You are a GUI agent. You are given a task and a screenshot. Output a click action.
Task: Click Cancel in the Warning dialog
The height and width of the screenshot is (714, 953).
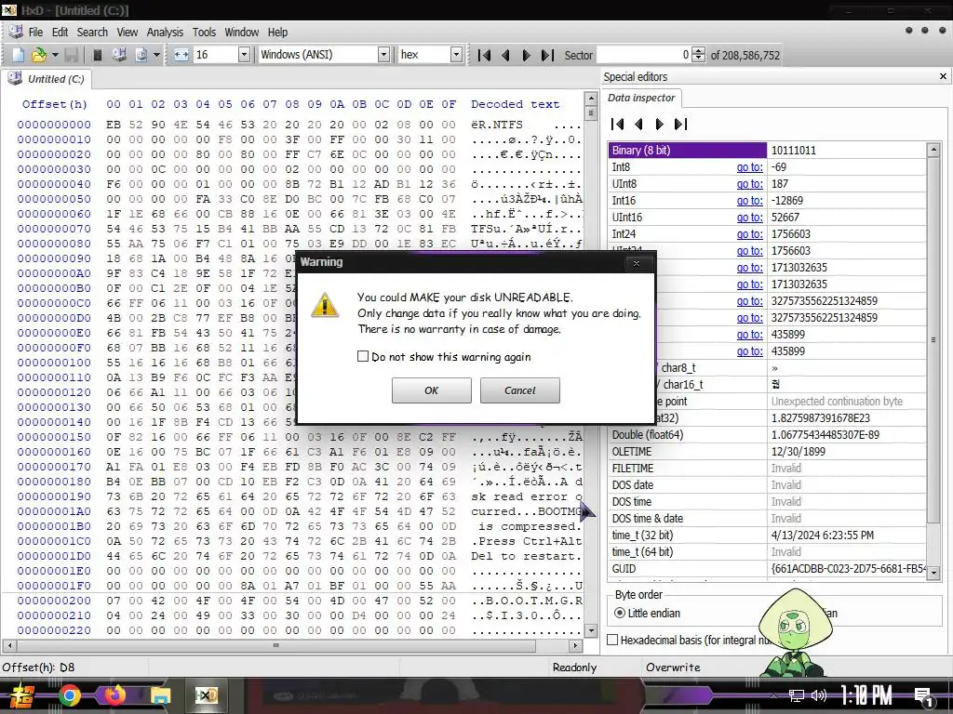(519, 390)
